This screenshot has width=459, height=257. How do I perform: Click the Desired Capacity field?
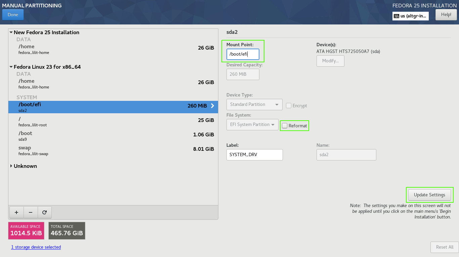coord(243,74)
